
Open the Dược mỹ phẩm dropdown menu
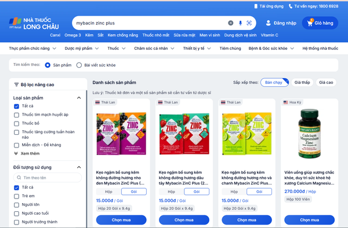(x=82, y=48)
